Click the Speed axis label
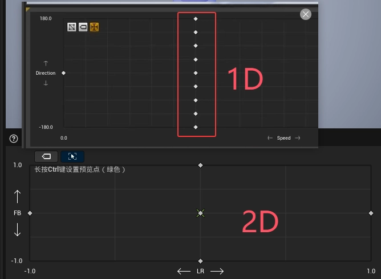The image size is (381, 279). pyautogui.click(x=283, y=138)
